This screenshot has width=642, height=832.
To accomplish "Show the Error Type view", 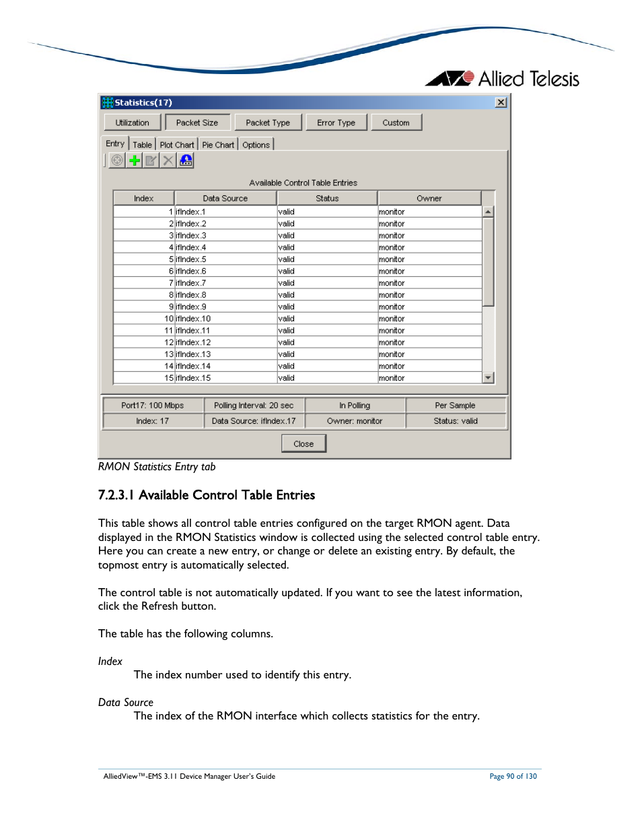I will click(336, 123).
